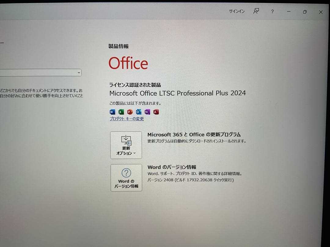Viewport: 330px width, 247px height.
Task: Open the ヘルプ question mark in the title bar
Action: (272, 12)
